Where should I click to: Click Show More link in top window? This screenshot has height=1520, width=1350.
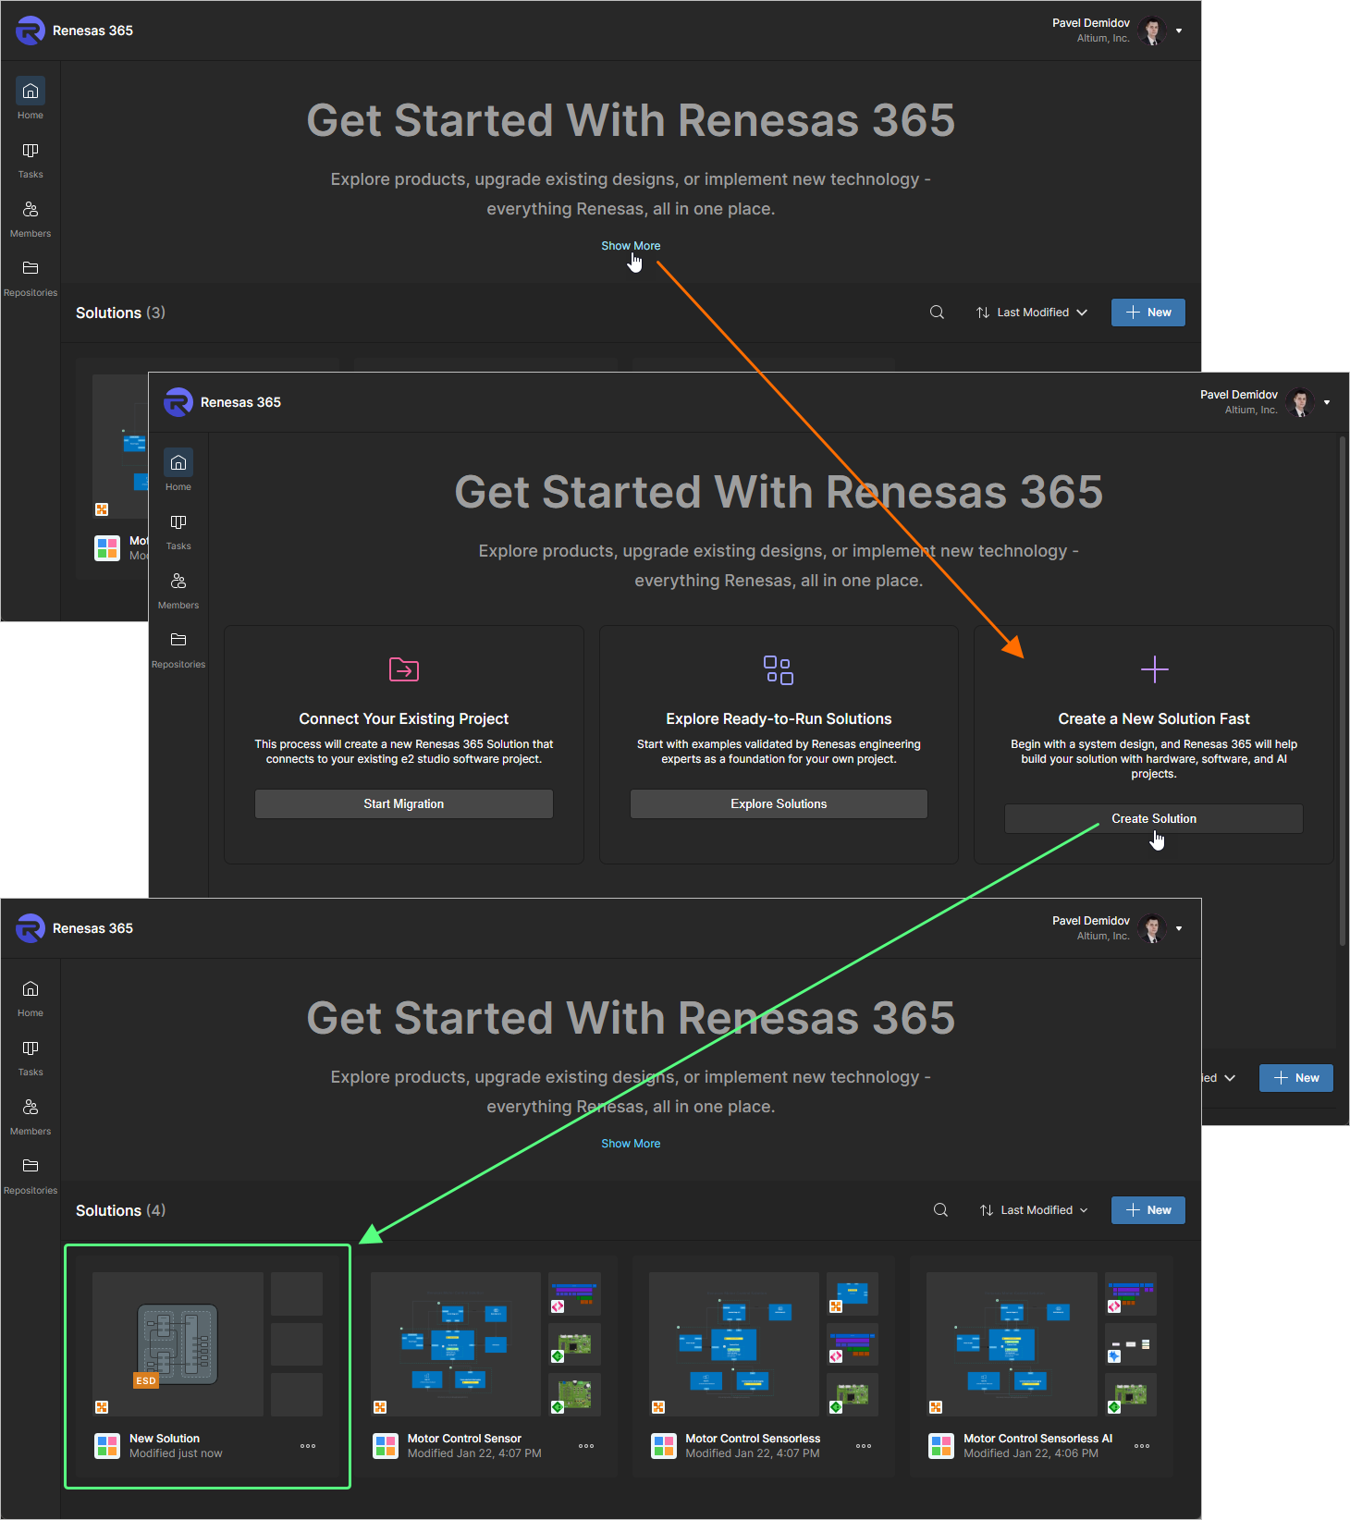point(631,246)
